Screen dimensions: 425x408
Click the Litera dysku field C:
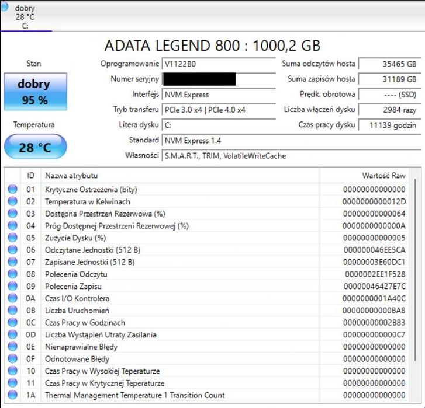click(x=219, y=125)
